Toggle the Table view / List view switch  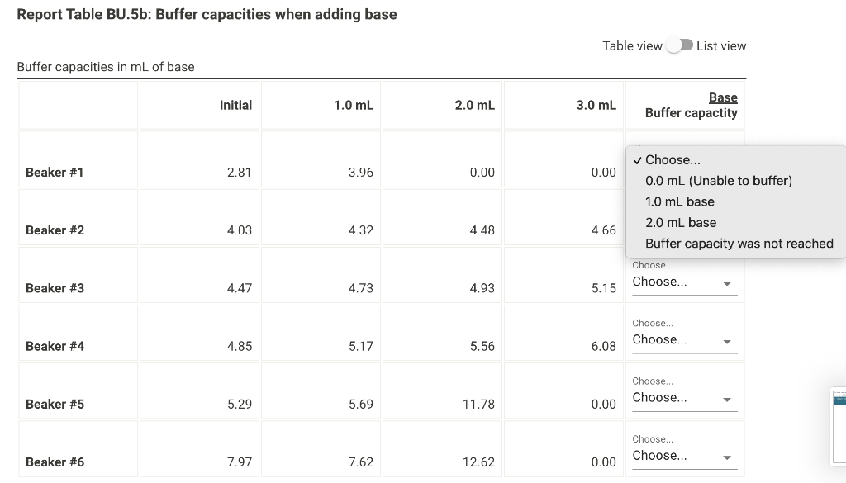coord(679,45)
